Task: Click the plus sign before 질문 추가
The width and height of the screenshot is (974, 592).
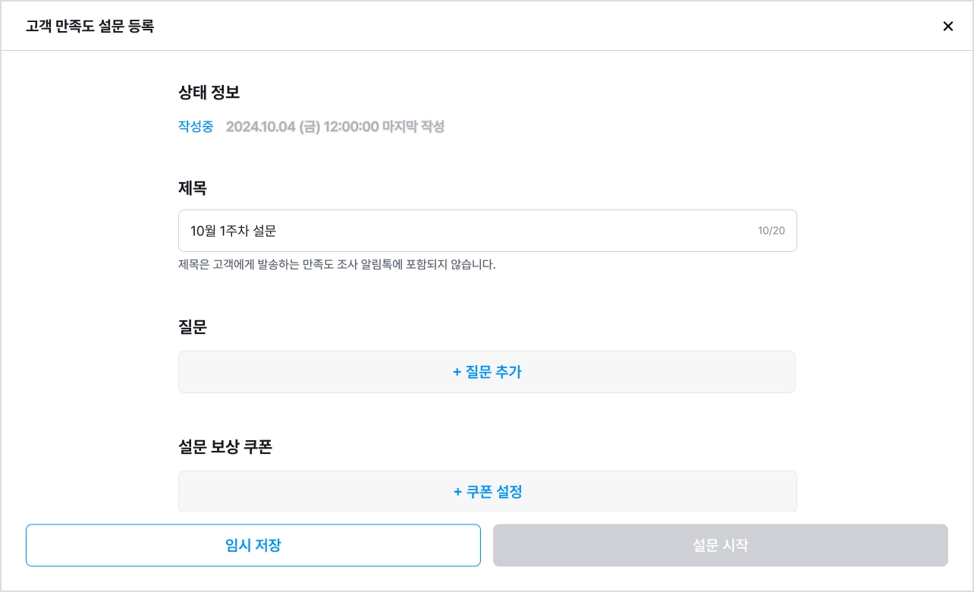Action: tap(457, 372)
